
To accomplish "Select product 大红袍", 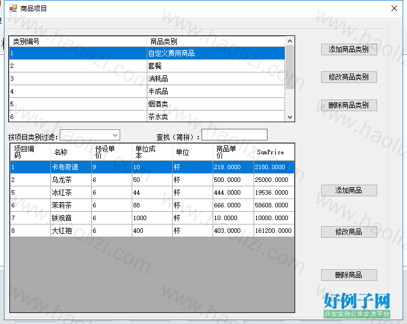I will pos(152,231).
